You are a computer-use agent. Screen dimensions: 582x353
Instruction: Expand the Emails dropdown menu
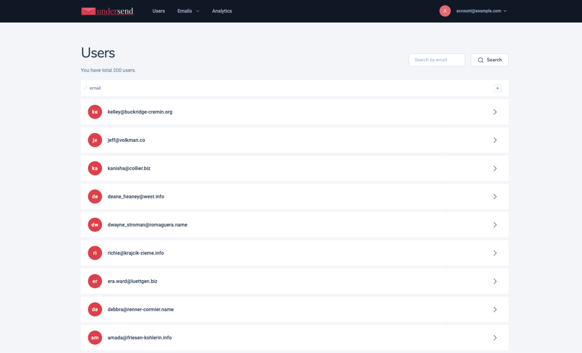click(188, 11)
